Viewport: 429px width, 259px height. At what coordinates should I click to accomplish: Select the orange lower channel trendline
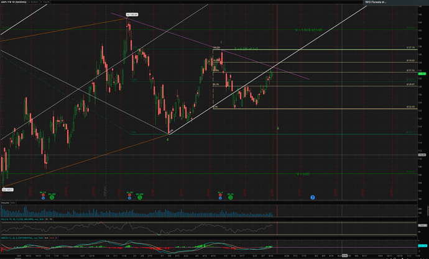tap(86, 161)
